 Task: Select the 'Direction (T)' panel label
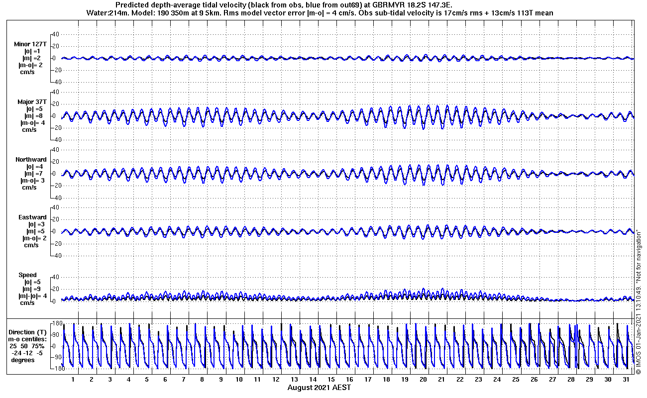(28, 332)
